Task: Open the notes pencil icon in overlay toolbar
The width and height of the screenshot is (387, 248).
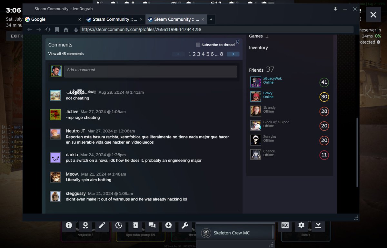Action: (102, 225)
